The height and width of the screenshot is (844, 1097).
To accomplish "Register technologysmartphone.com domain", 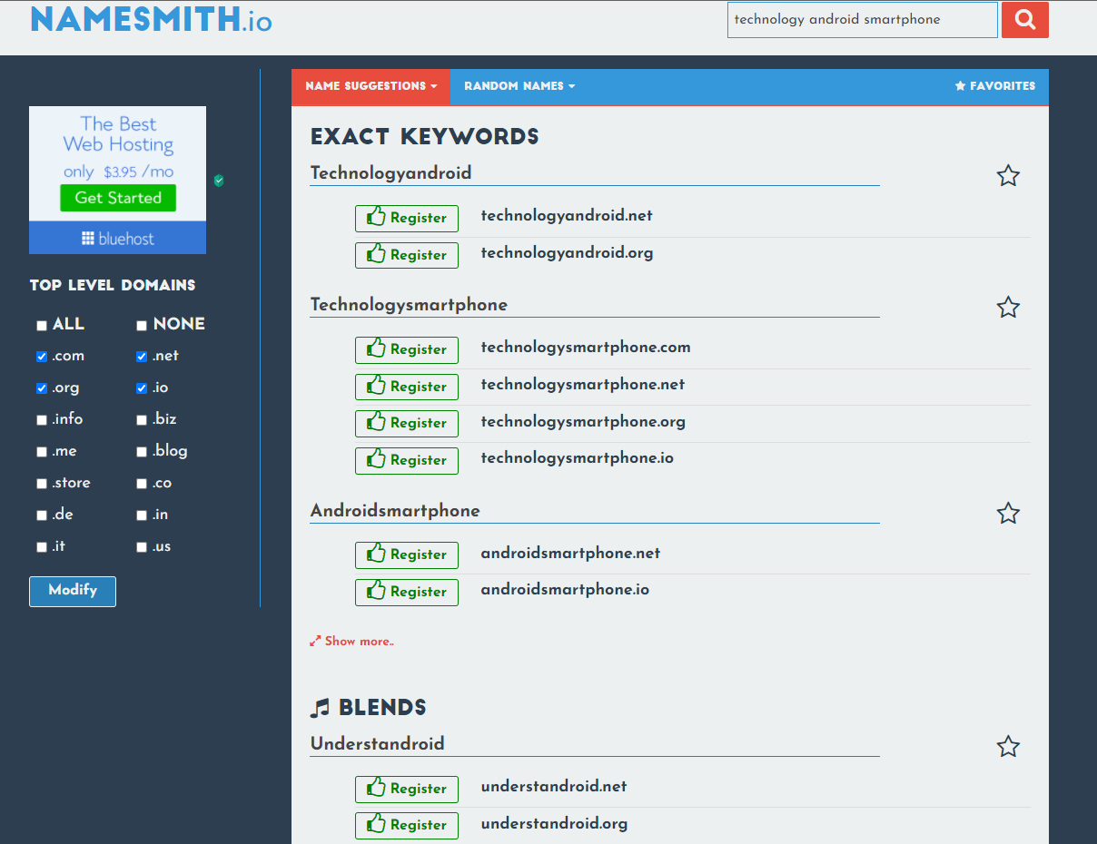I will [x=407, y=349].
